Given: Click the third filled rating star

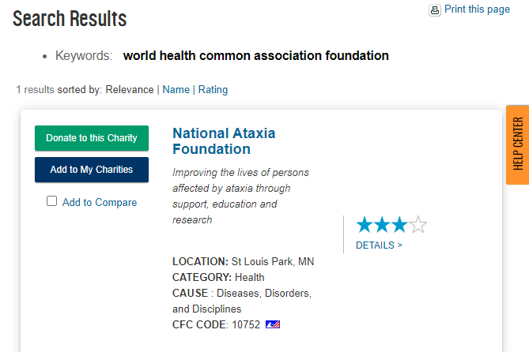Looking at the screenshot, I should [400, 225].
